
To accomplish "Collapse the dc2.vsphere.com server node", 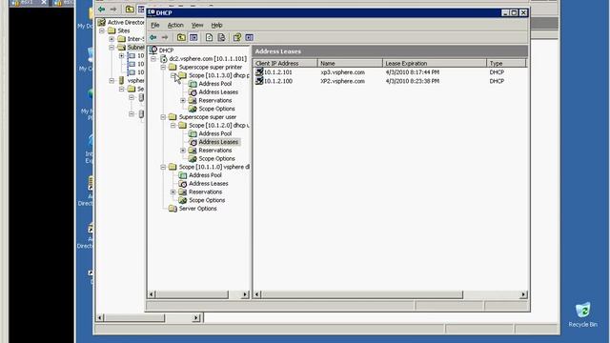I will tap(153, 59).
